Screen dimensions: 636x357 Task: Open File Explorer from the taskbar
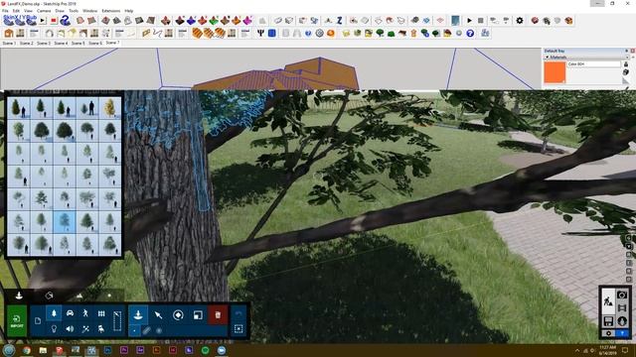(43, 350)
